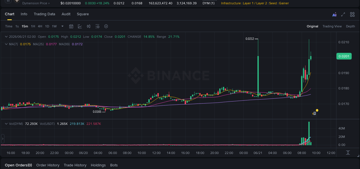
Task: Open the chart display settings icon
Action: [97, 26]
